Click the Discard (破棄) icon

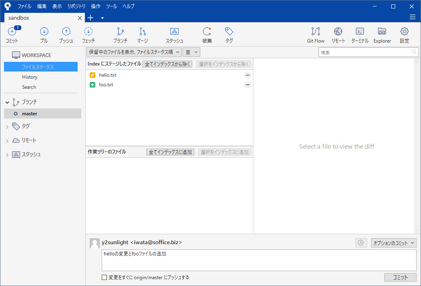[x=207, y=32]
